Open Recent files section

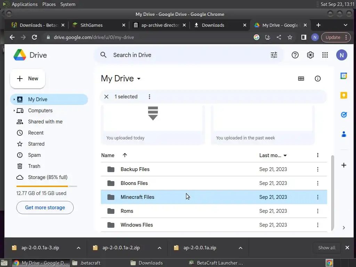pos(36,133)
